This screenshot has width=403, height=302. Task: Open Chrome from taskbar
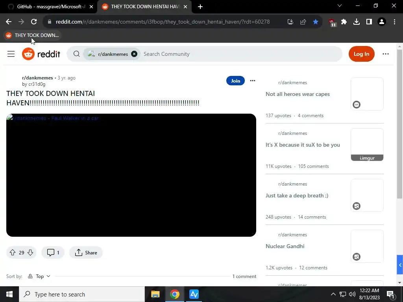pos(174,294)
